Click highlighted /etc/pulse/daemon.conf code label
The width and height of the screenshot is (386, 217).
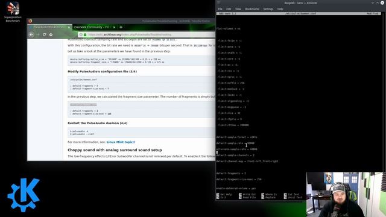[83, 105]
